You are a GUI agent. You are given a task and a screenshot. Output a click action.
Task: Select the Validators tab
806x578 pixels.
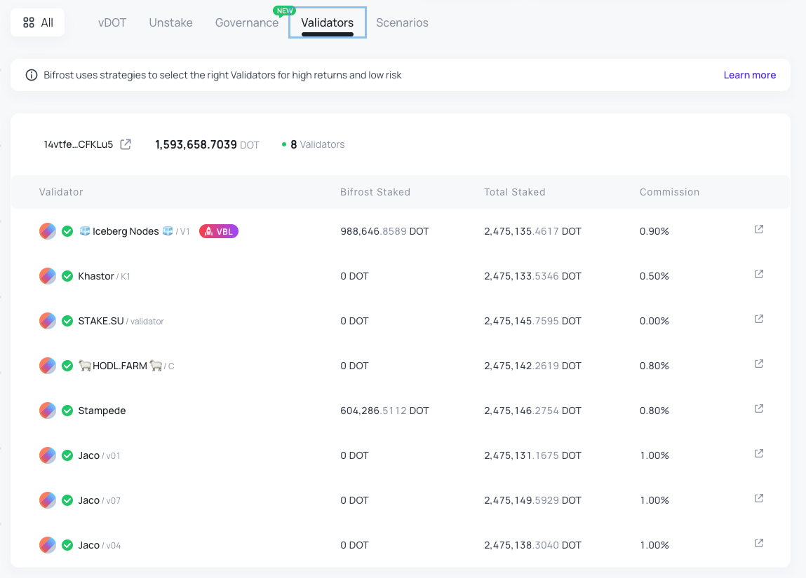pos(328,22)
